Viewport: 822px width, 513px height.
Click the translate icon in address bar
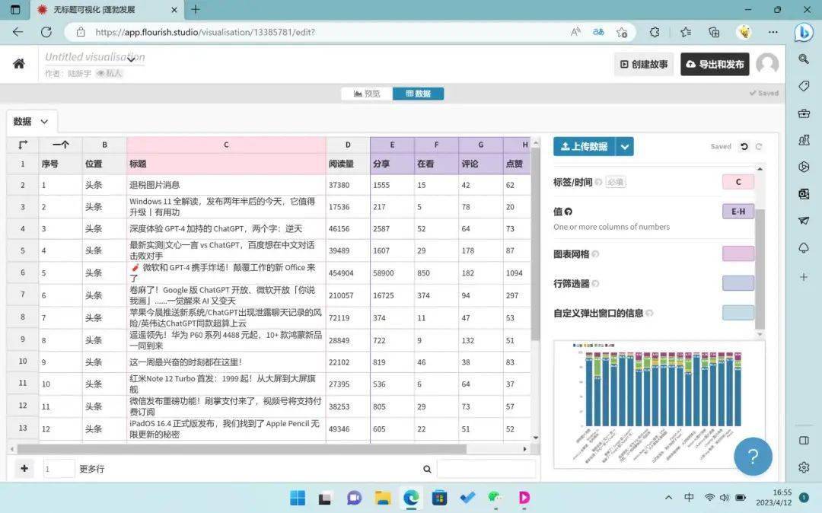point(598,32)
